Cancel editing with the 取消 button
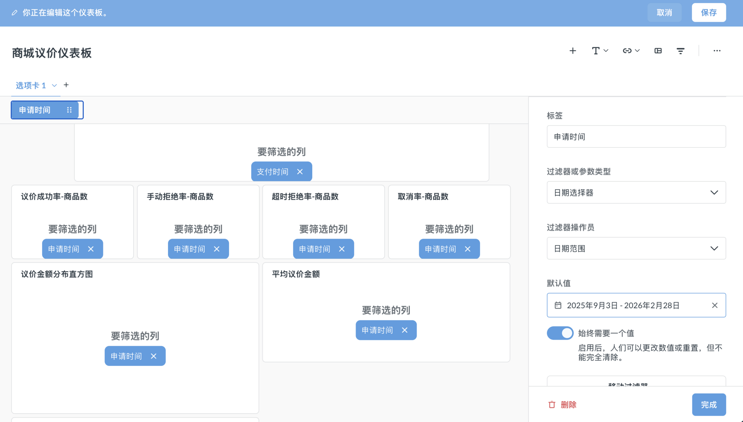 (x=664, y=12)
